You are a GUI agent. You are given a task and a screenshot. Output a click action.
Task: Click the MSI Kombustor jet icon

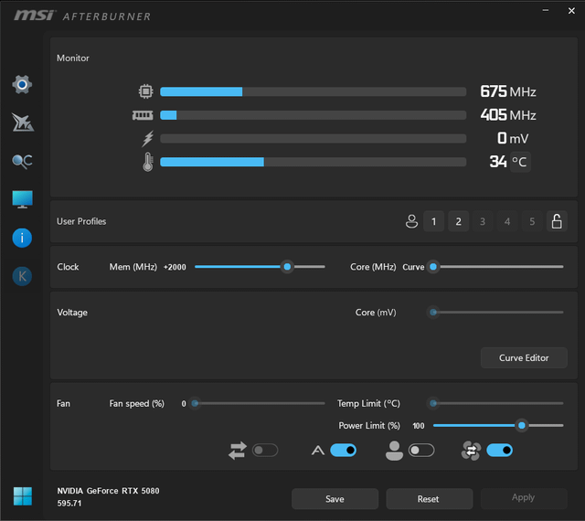pos(22,122)
